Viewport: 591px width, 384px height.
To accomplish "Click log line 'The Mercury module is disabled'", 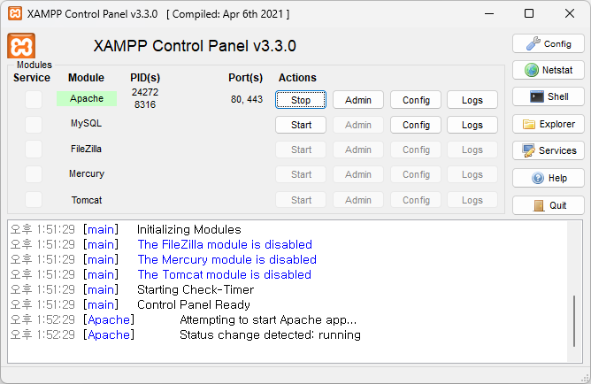I will point(226,259).
